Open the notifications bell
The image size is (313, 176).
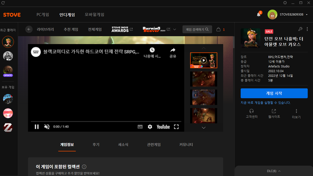pos(258,15)
